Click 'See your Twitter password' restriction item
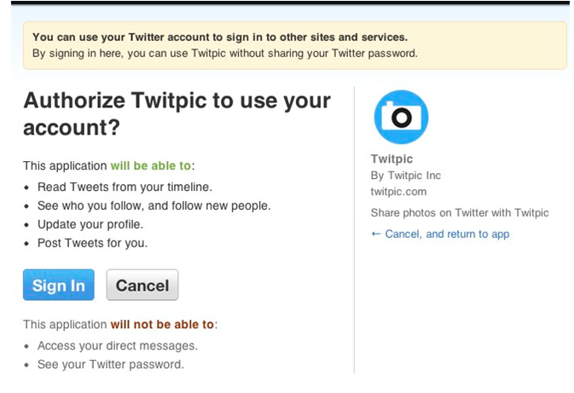The width and height of the screenshot is (574, 393). (111, 365)
